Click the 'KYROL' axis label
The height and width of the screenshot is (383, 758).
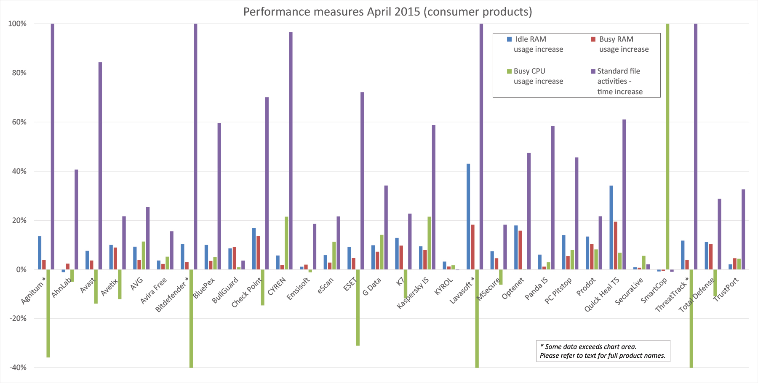[x=444, y=286]
